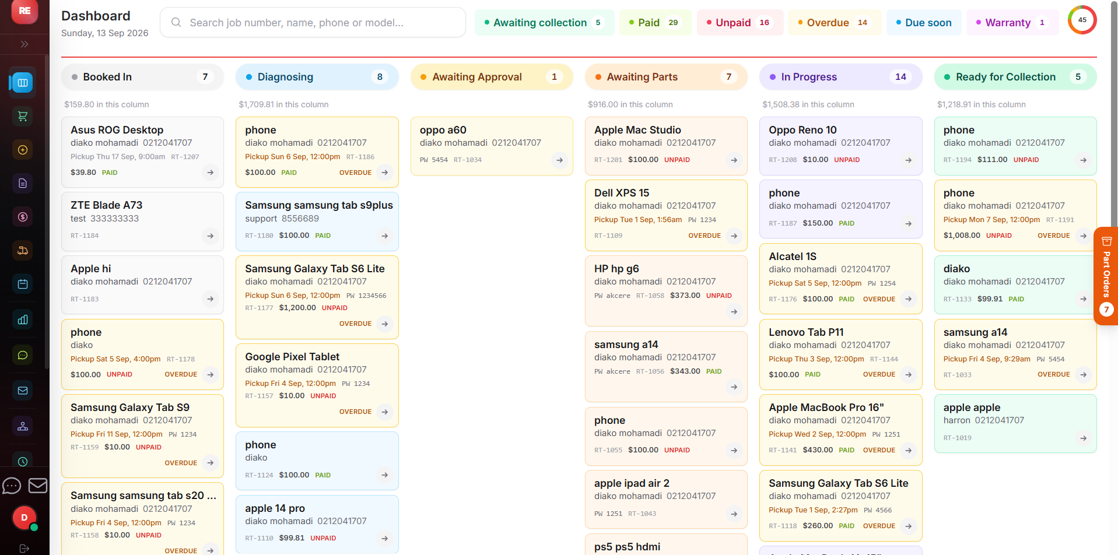The height and width of the screenshot is (555, 1118).
Task: Open the ps5 ps5 hdmi card title
Action: tap(627, 547)
